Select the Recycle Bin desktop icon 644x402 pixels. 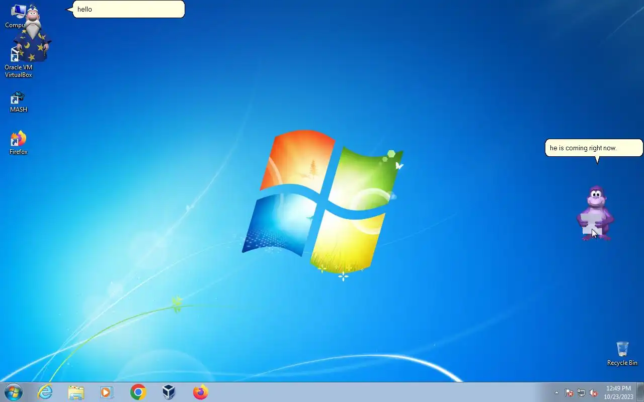[x=622, y=354]
